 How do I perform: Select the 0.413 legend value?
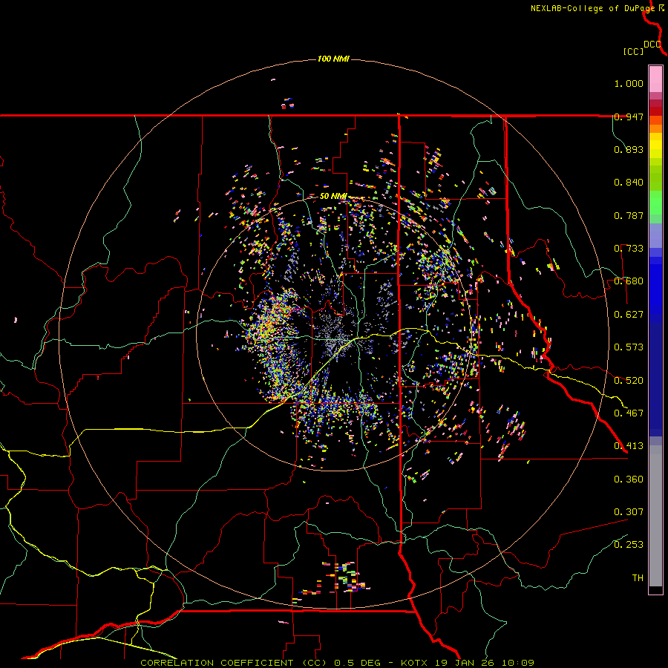[x=629, y=446]
